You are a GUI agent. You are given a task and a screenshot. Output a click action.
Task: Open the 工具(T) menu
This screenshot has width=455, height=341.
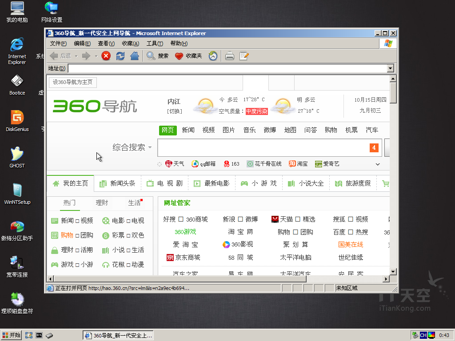tap(155, 44)
